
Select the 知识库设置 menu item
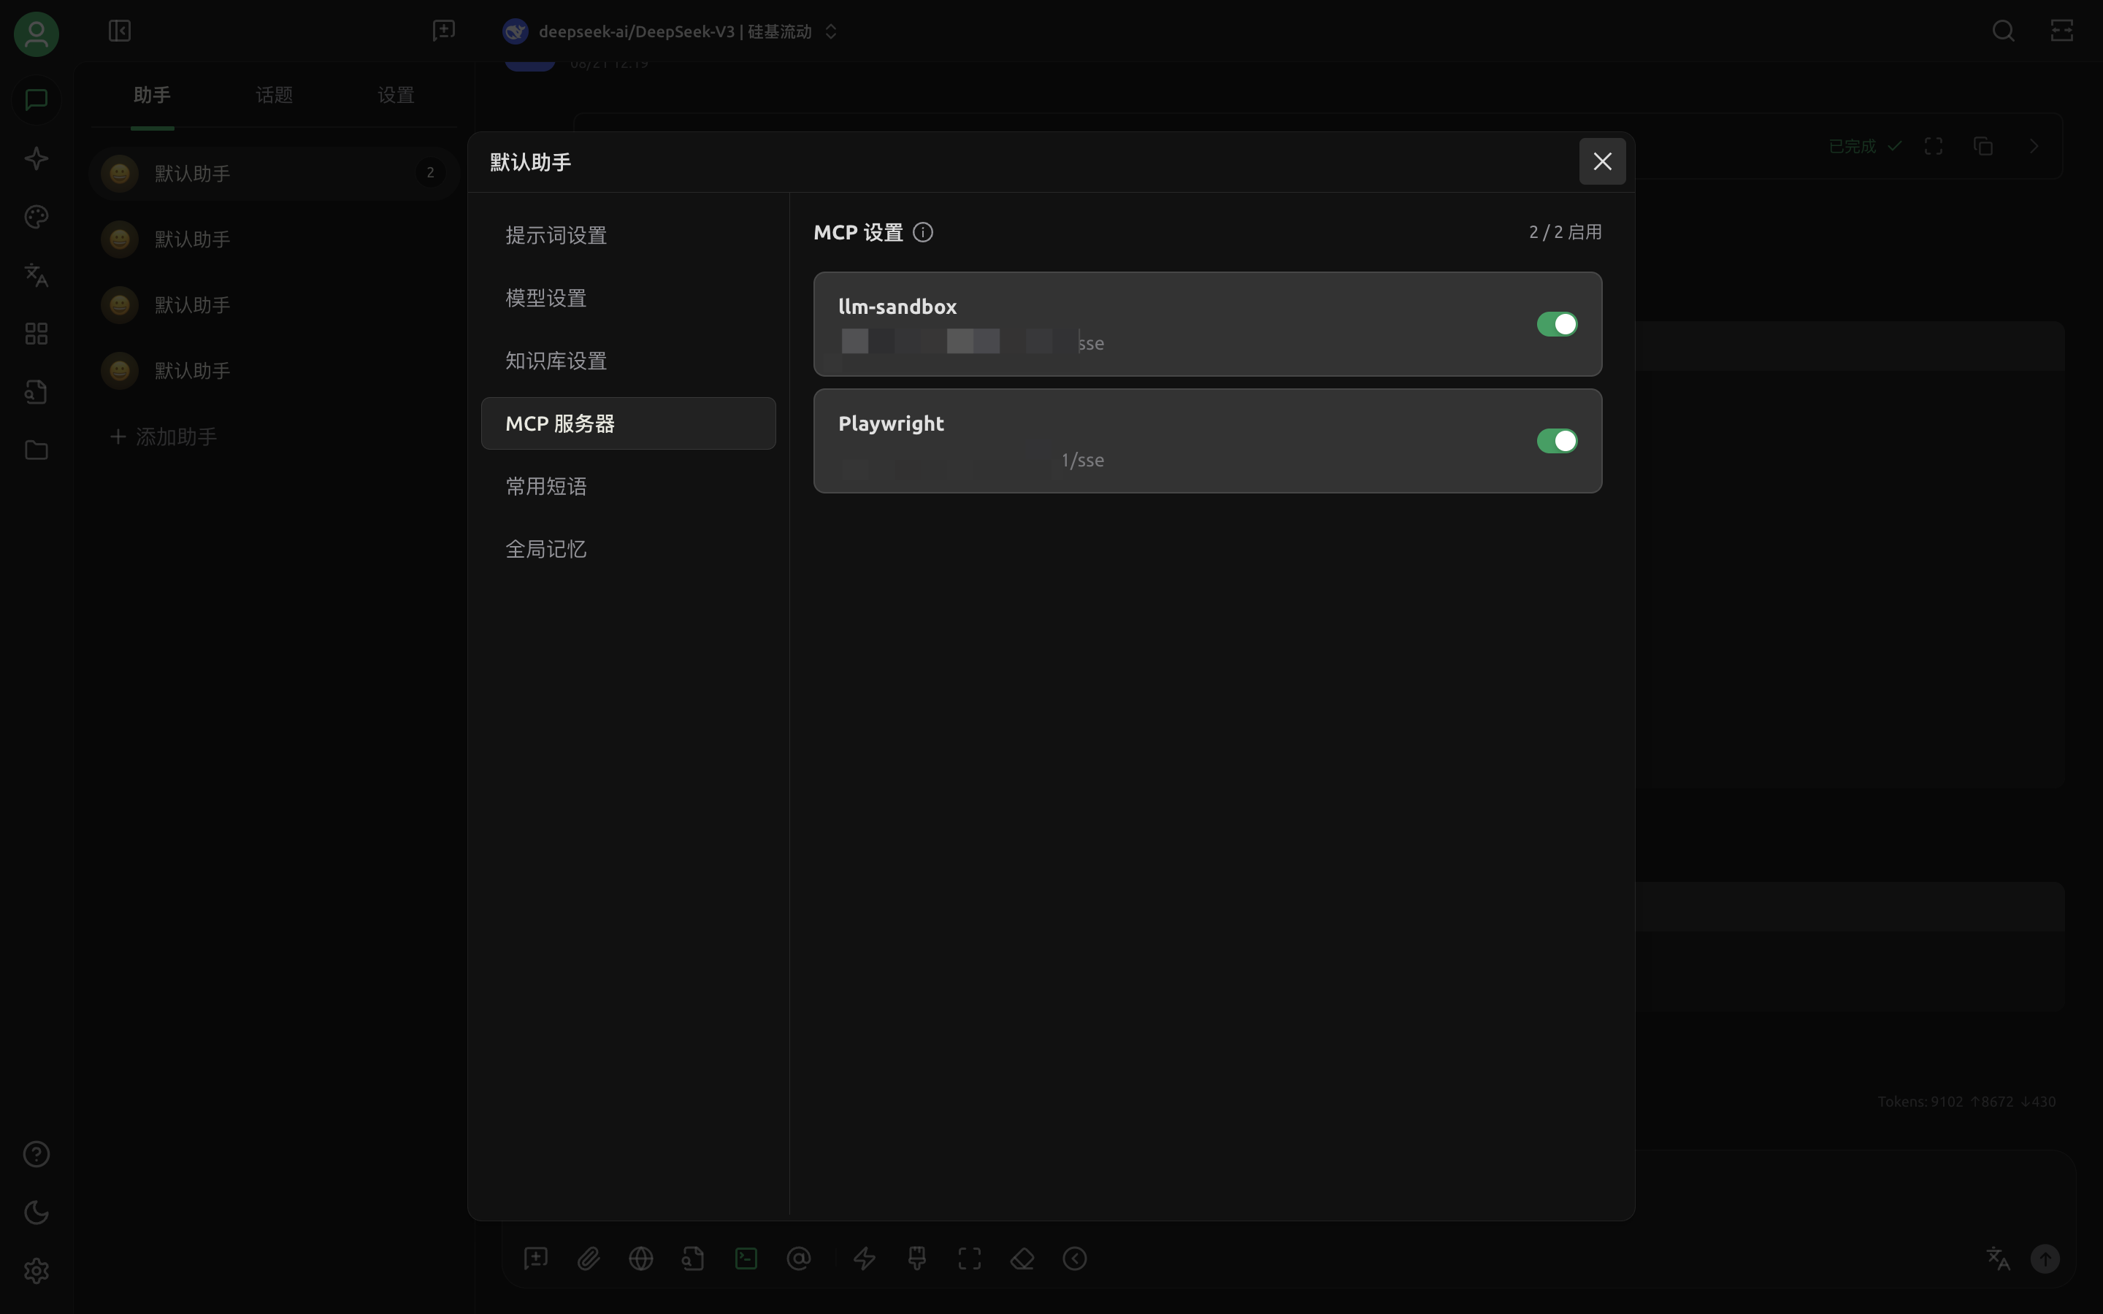[x=556, y=361]
